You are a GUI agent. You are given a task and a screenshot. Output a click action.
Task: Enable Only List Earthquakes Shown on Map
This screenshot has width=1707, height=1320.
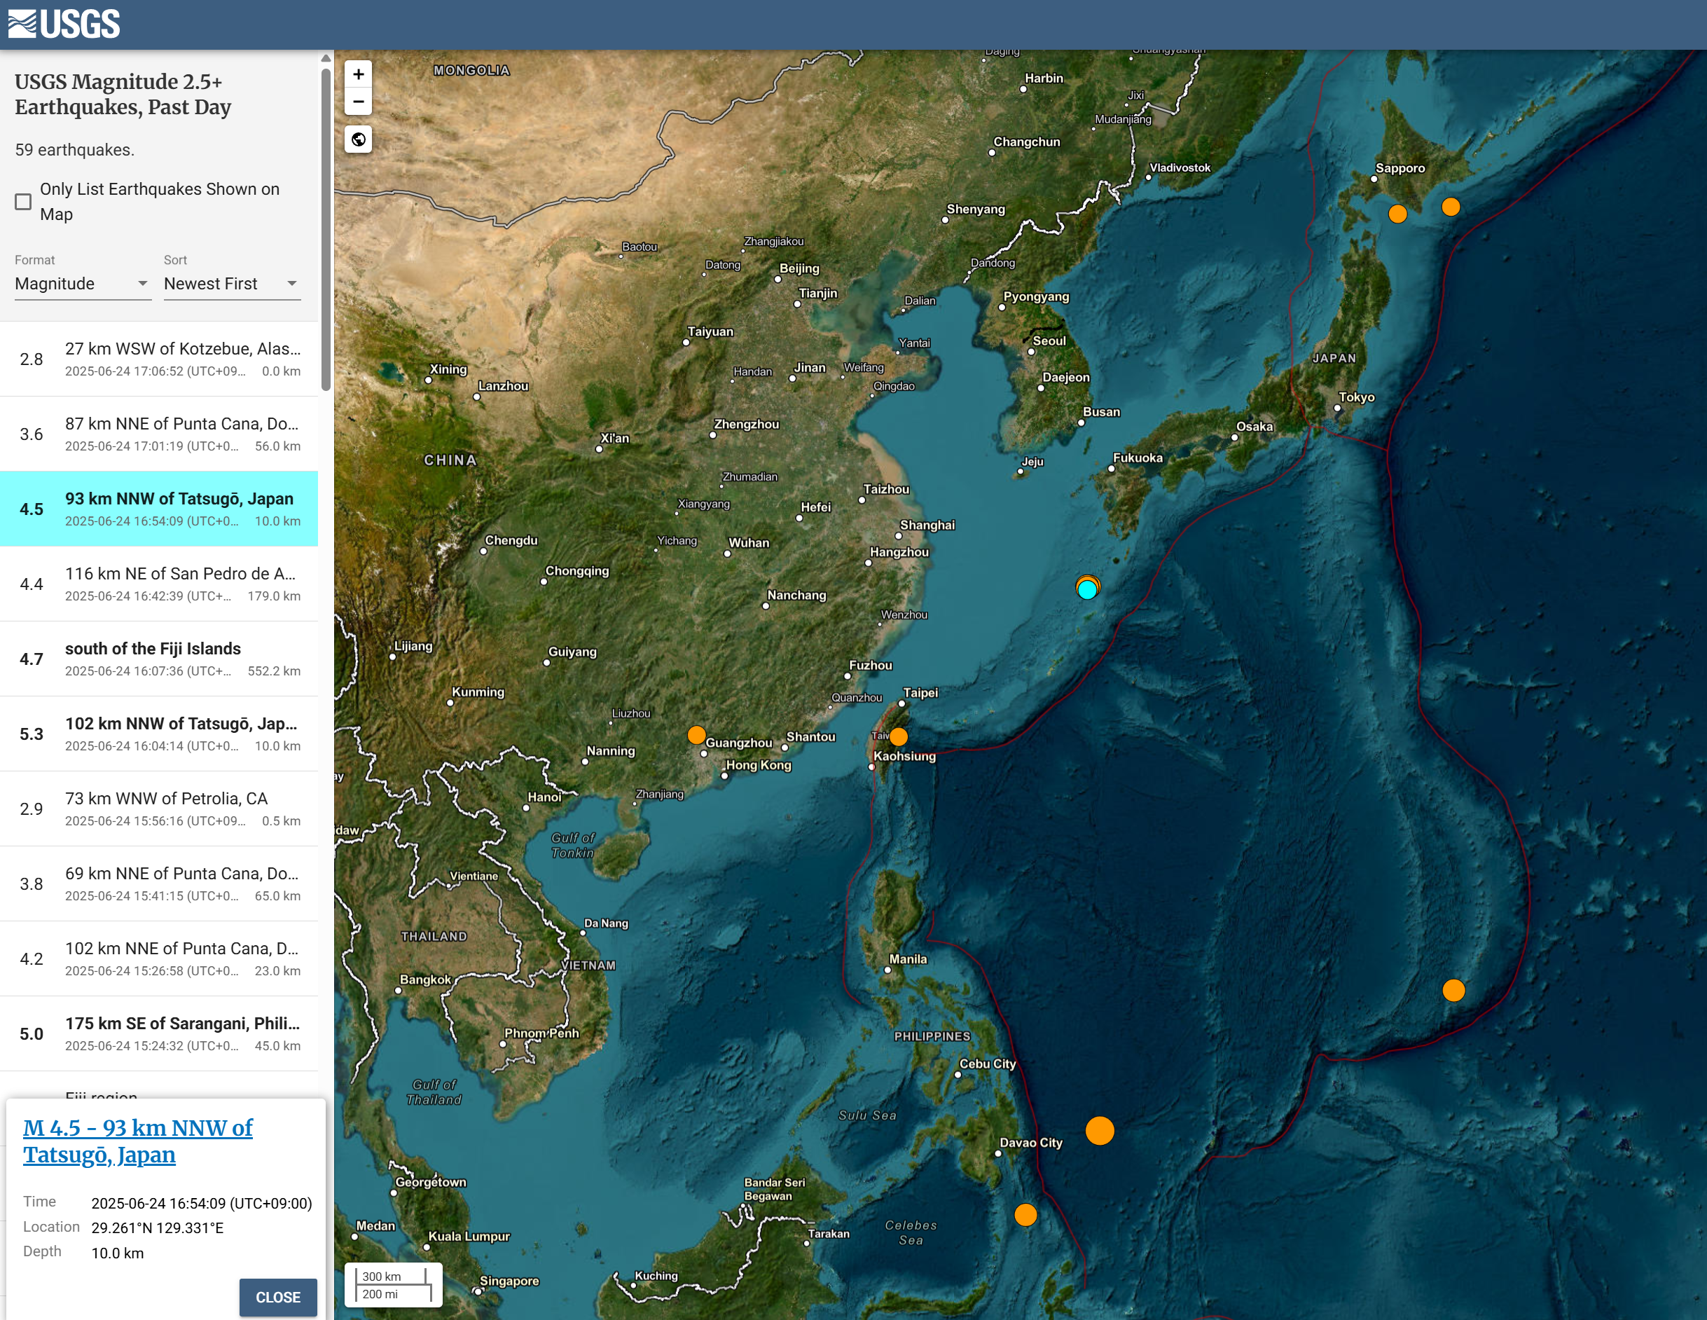(23, 202)
